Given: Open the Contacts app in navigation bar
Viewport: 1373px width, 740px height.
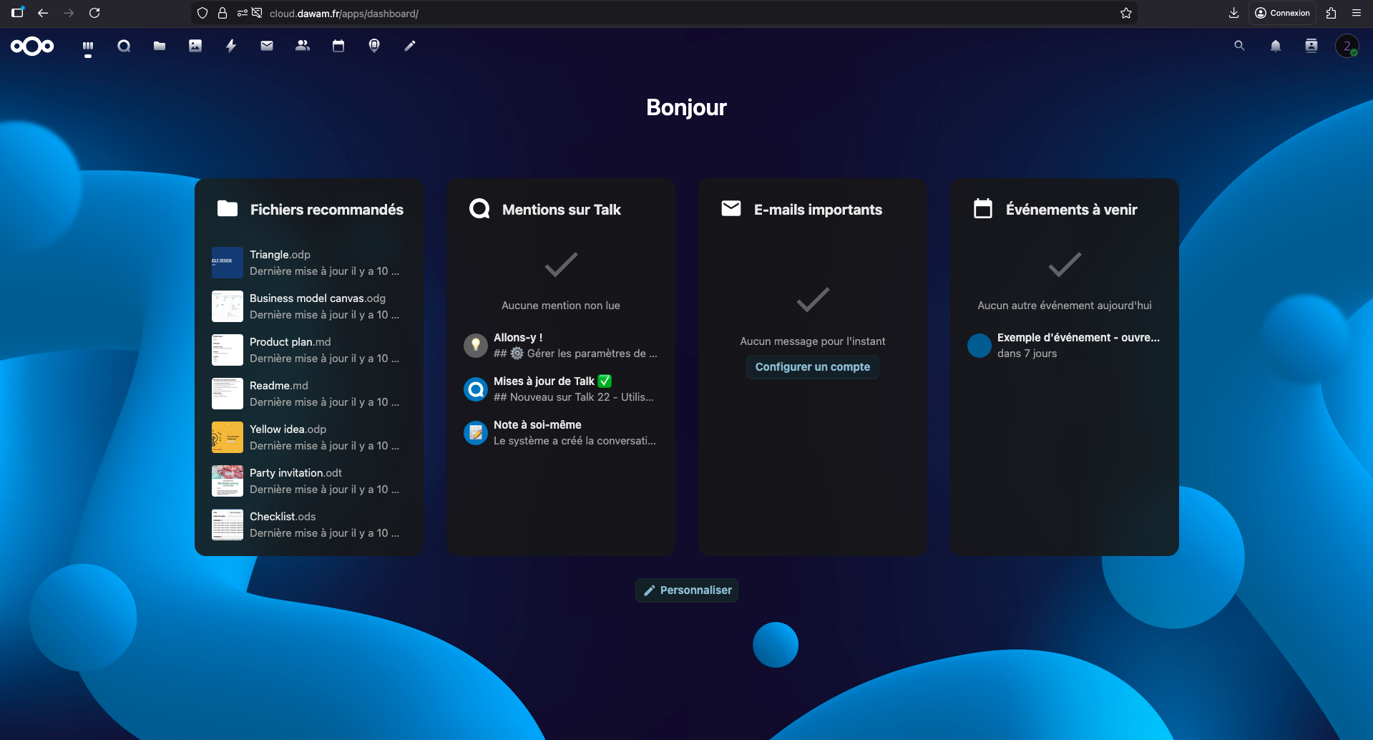Looking at the screenshot, I should (x=303, y=46).
